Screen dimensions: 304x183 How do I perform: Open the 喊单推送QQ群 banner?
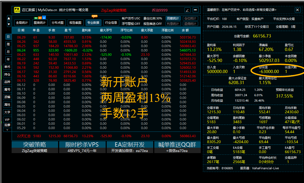177,147
